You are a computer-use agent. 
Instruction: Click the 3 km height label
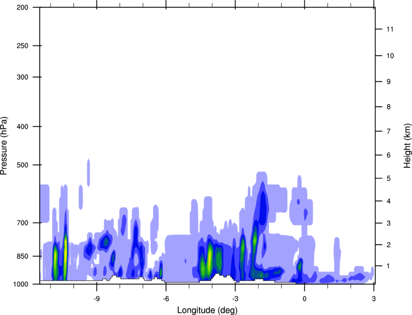click(388, 223)
